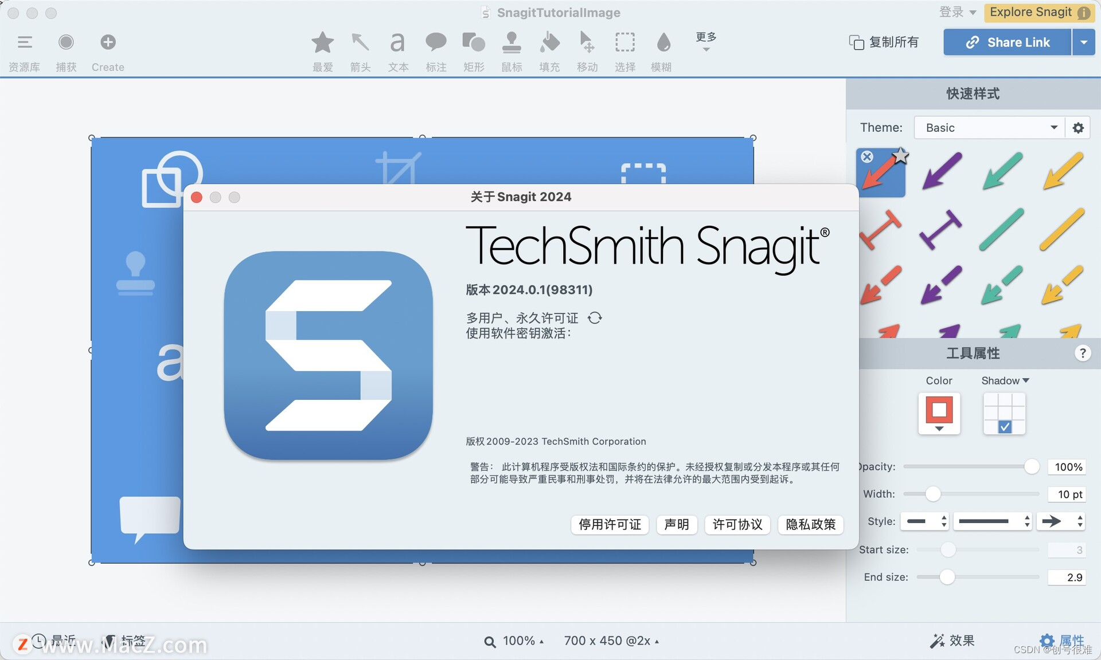
Task: Select the Arrow (箭头) tool
Action: (360, 42)
